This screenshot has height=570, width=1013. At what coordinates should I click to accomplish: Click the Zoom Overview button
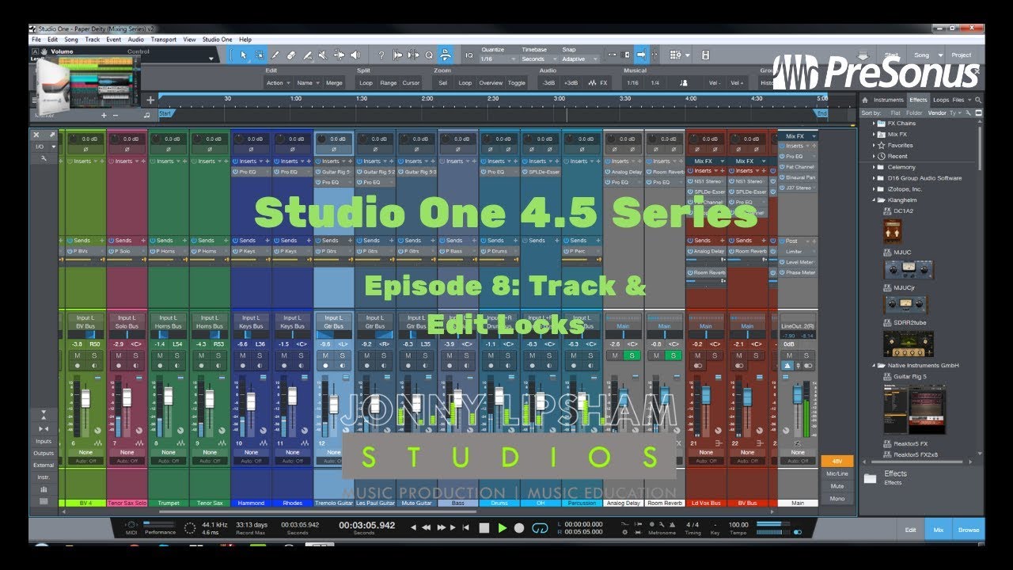(491, 82)
